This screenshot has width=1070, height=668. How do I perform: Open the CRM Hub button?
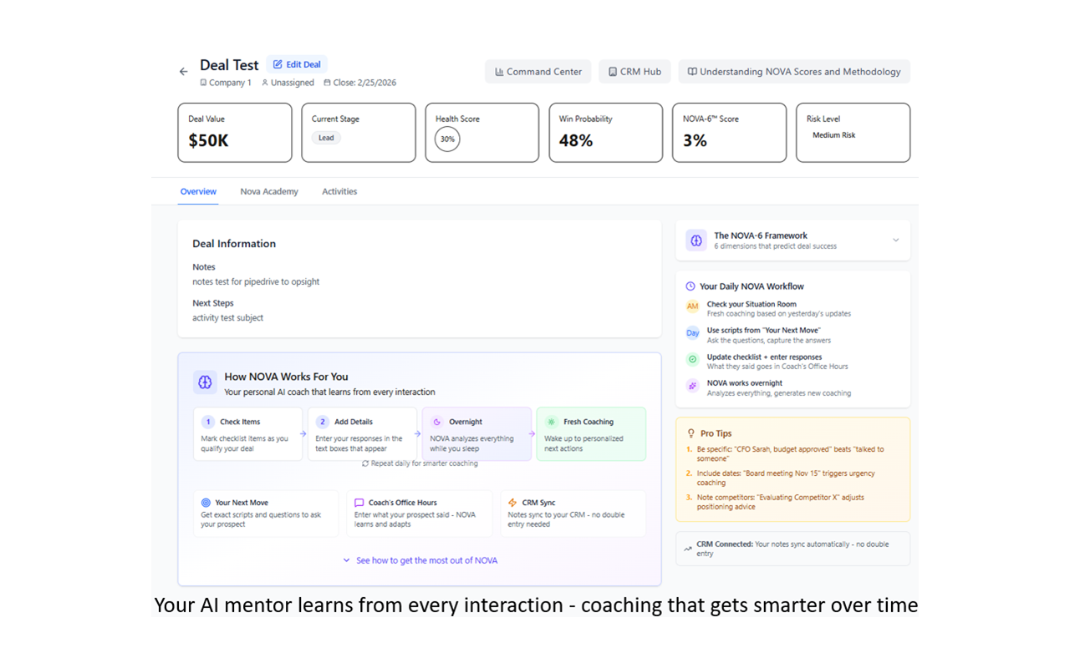click(x=634, y=72)
